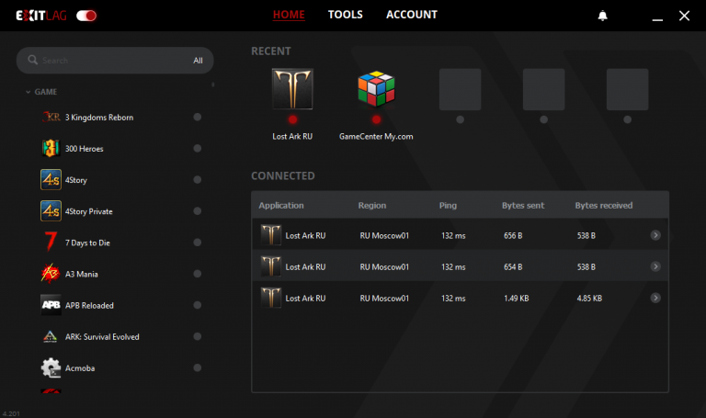Screen dimensions: 706x418
Task: Click the 4.85 KB bytes received cell
Action: click(589, 299)
